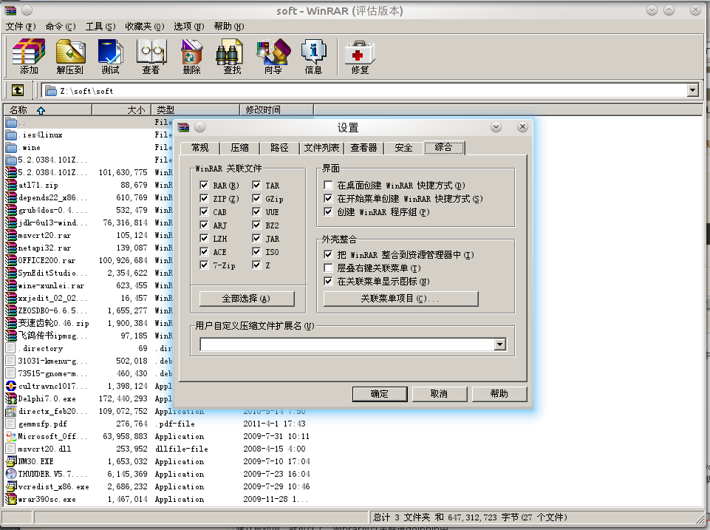Select the .ies4linux folder icon
The width and height of the screenshot is (710, 530).
coord(11,135)
